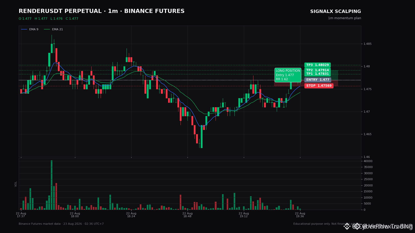
Task: Select the EMA 21 legend entry
Action: 53,30
